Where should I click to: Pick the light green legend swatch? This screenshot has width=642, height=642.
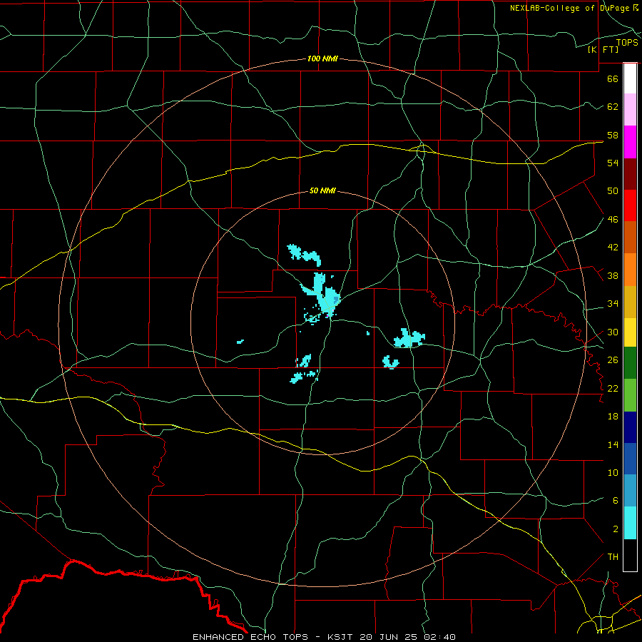click(x=630, y=395)
